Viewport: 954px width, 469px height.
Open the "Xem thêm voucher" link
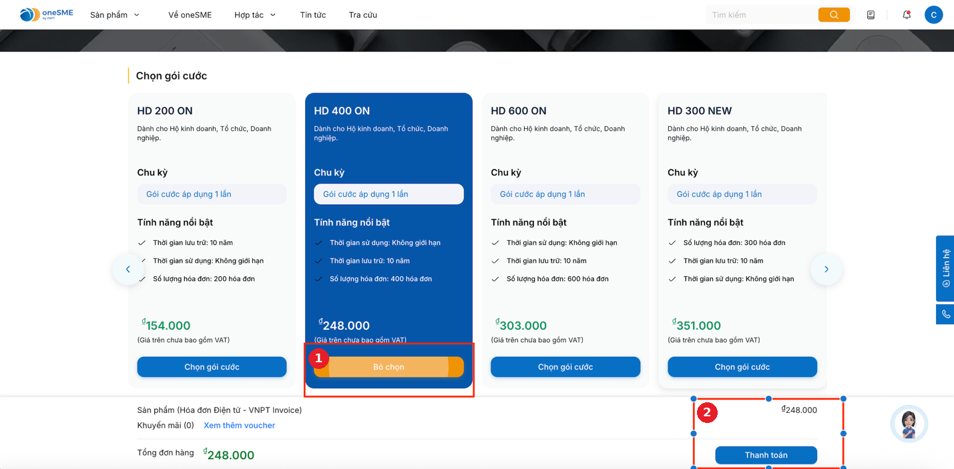239,426
